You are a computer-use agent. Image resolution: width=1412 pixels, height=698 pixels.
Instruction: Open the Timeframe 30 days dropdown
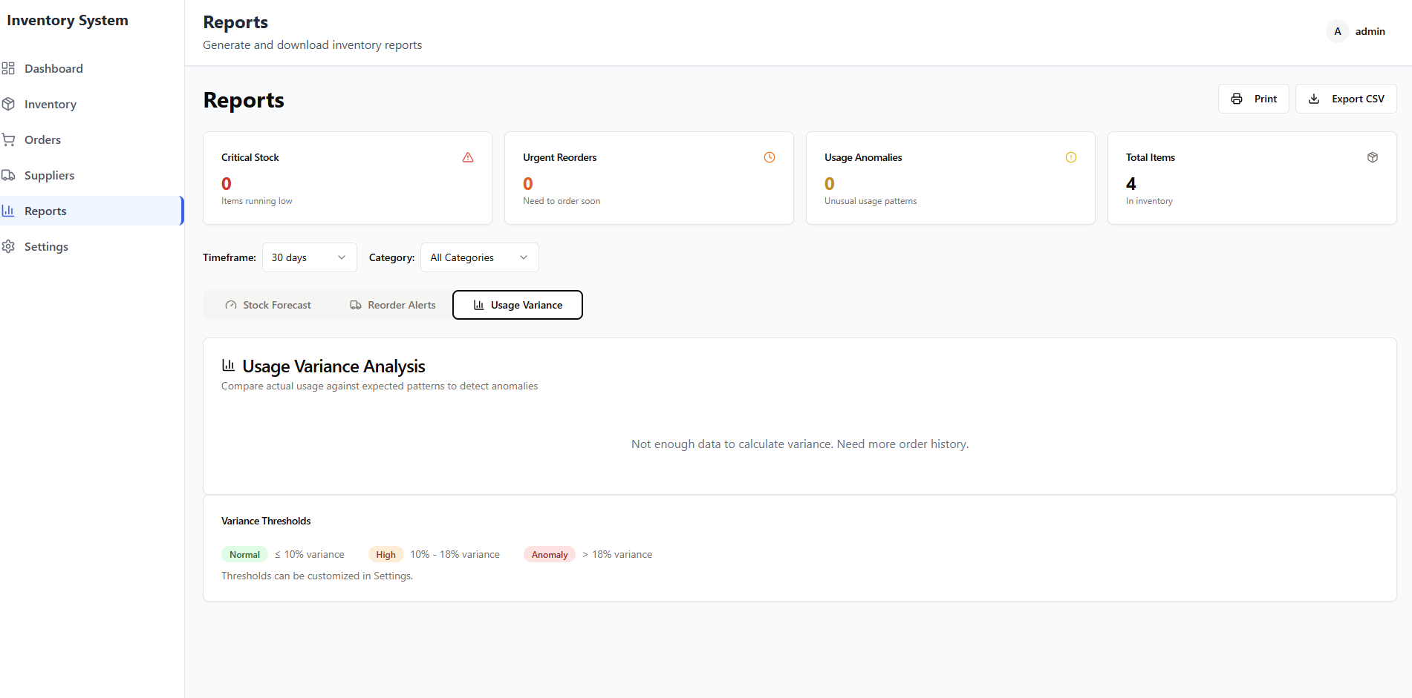tap(309, 257)
